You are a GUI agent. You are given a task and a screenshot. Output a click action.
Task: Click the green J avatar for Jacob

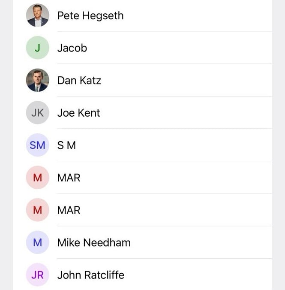click(x=38, y=48)
